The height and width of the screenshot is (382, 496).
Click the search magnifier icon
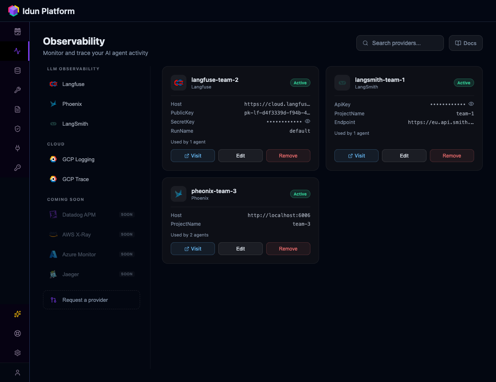click(365, 43)
